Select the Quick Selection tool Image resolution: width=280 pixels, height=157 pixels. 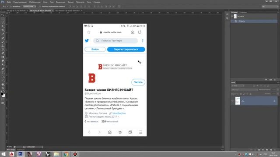pos(3,27)
